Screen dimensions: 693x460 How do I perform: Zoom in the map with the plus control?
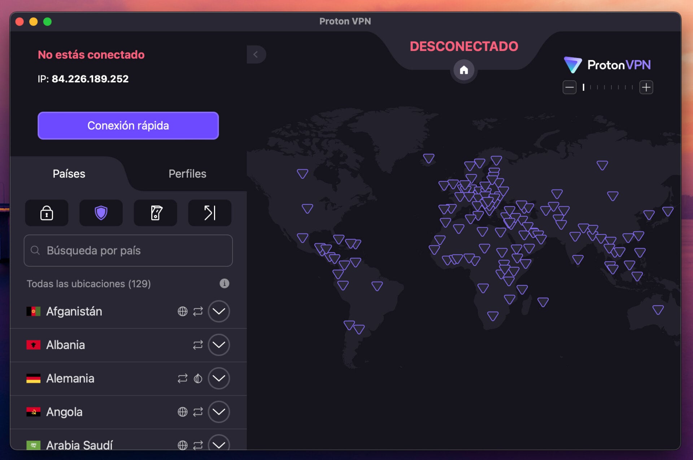coord(646,87)
